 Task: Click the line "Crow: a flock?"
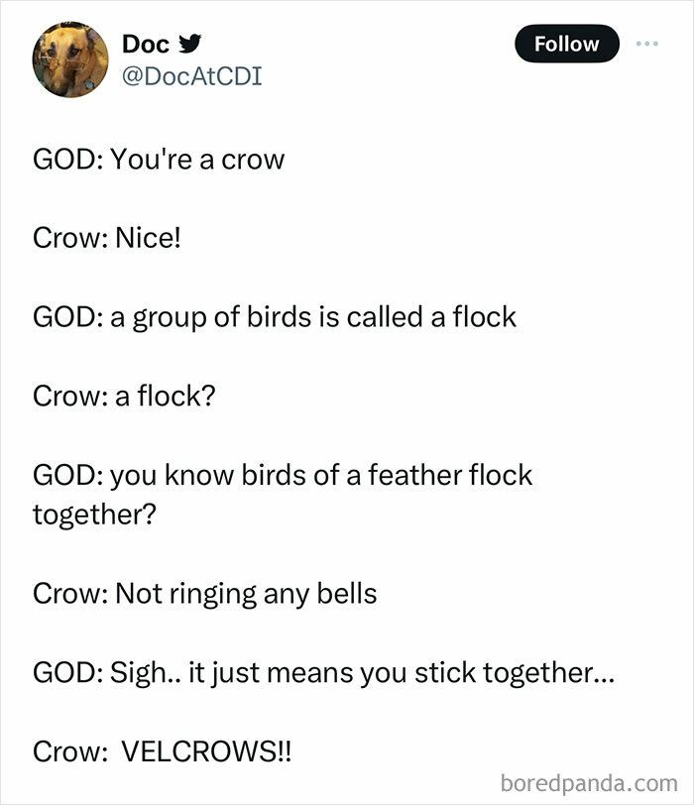(x=124, y=397)
